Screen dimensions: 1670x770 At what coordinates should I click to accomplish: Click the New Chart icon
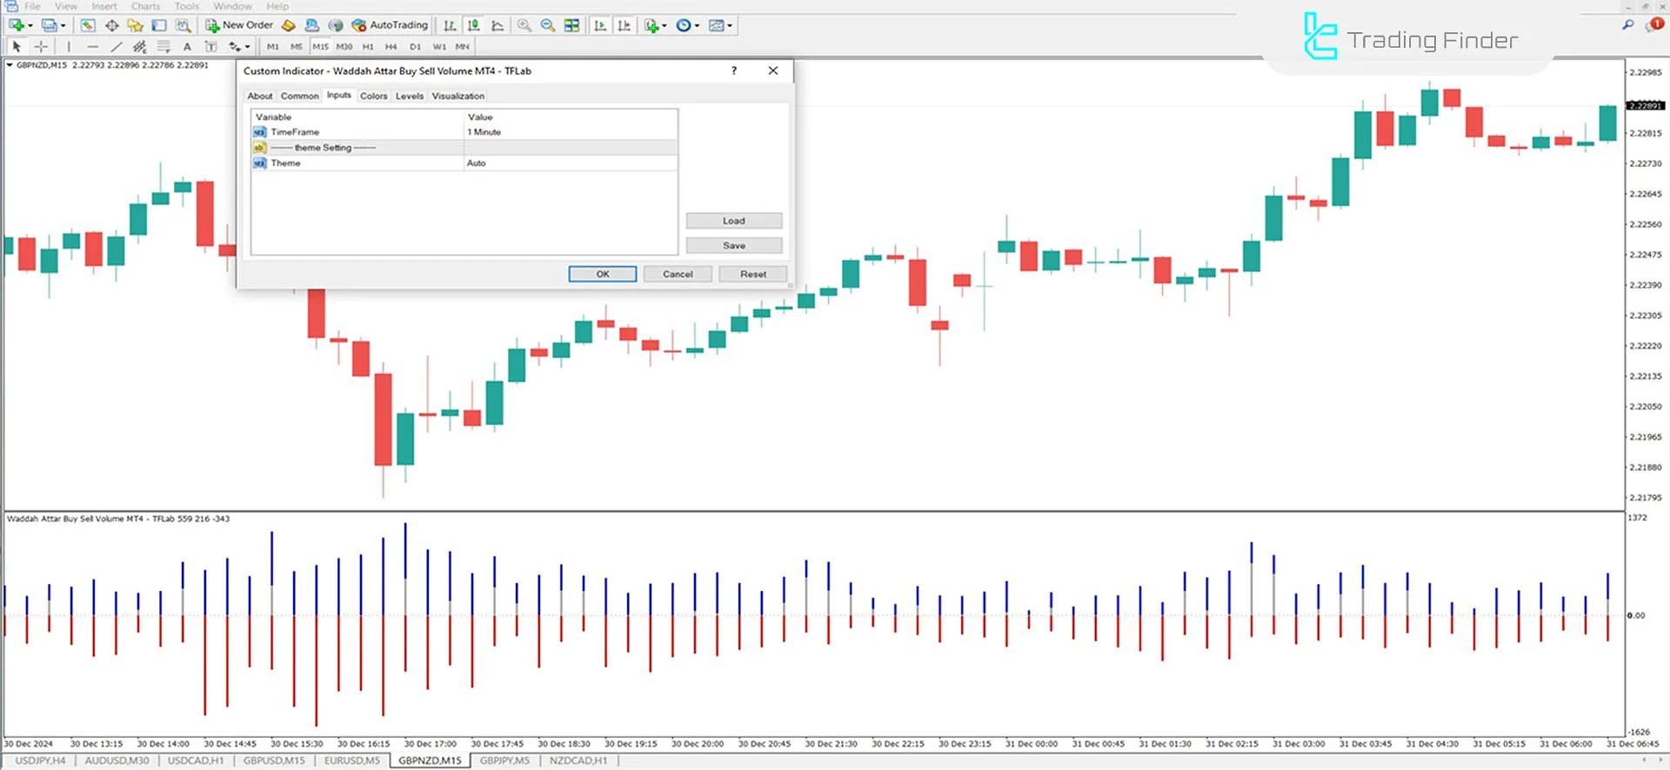[x=16, y=25]
